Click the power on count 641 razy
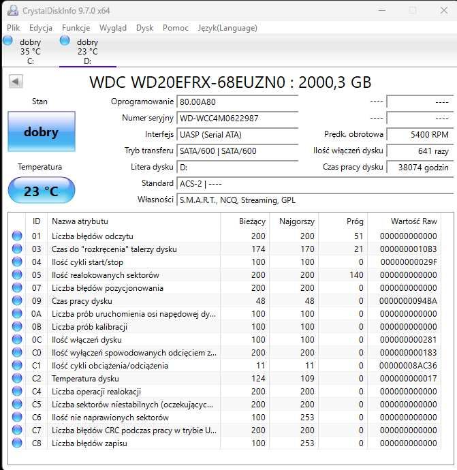This screenshot has width=457, height=470. (420, 151)
